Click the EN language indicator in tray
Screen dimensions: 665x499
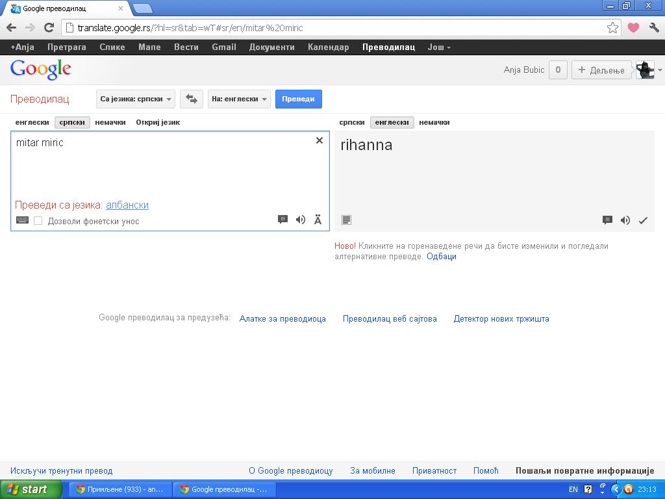pos(573,489)
